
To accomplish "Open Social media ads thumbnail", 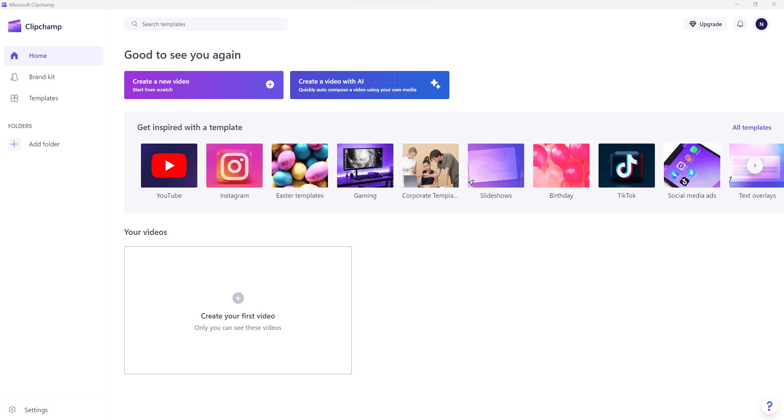I will pyautogui.click(x=692, y=166).
